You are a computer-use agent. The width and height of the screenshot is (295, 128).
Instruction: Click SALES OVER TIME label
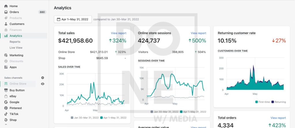tap(69, 67)
